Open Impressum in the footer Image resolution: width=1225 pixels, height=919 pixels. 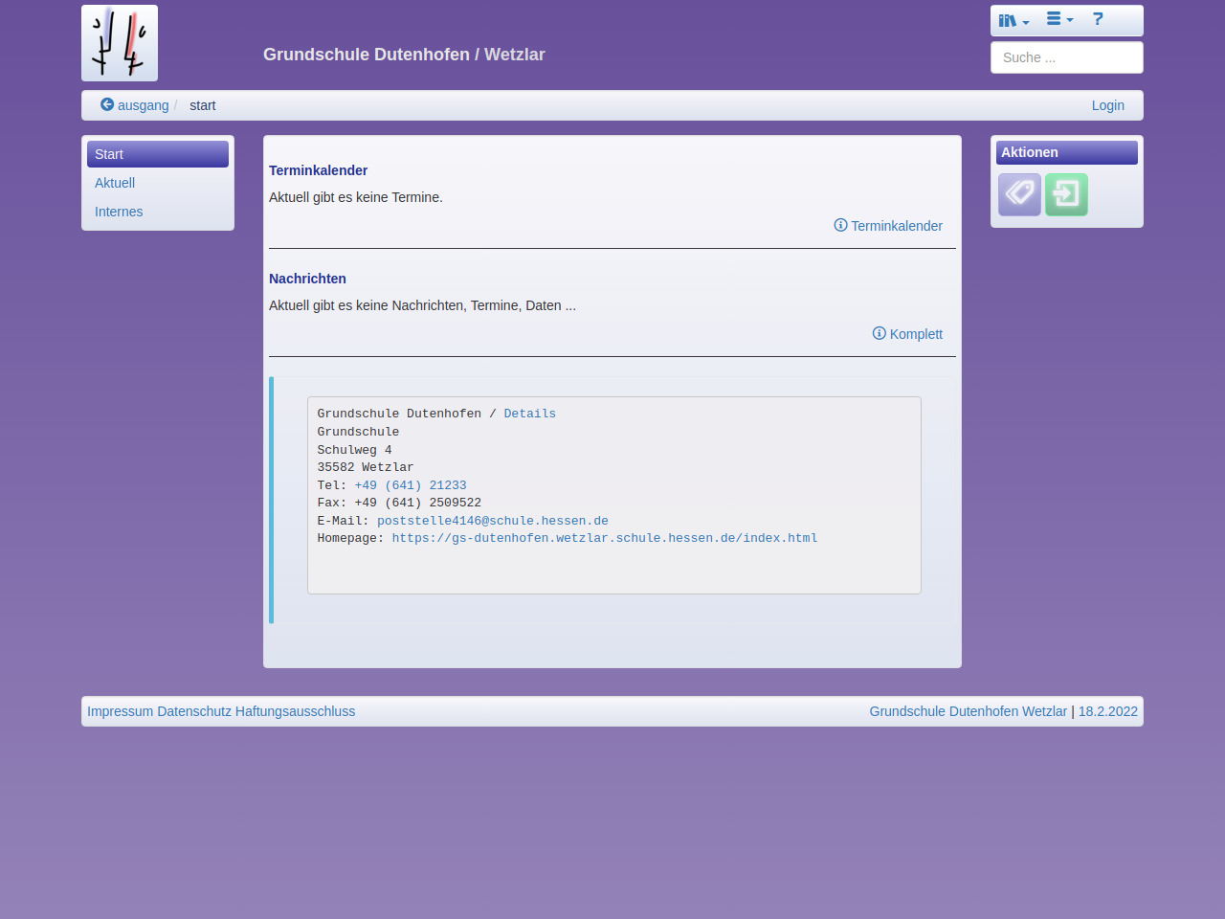tap(120, 711)
